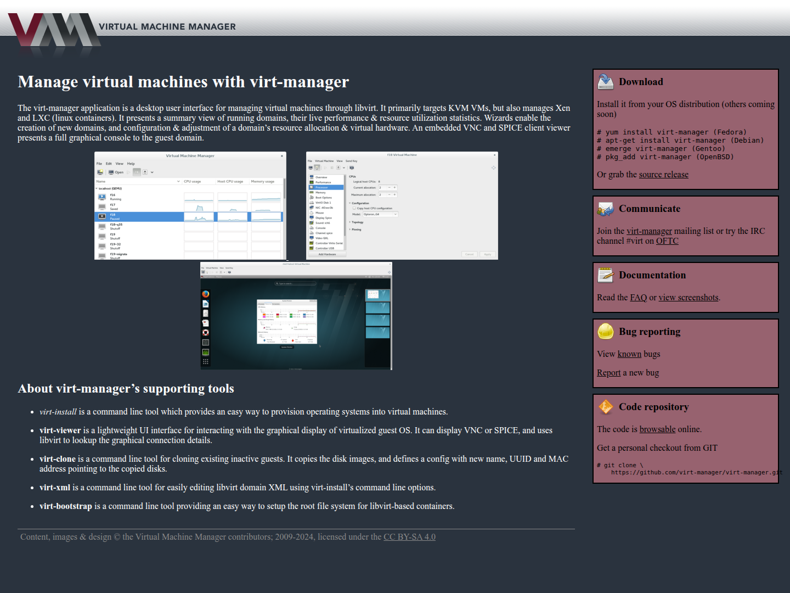790x593 pixels.
Task: Click the 'emerge virt-manager (Gentoo)' command
Action: (x=661, y=149)
